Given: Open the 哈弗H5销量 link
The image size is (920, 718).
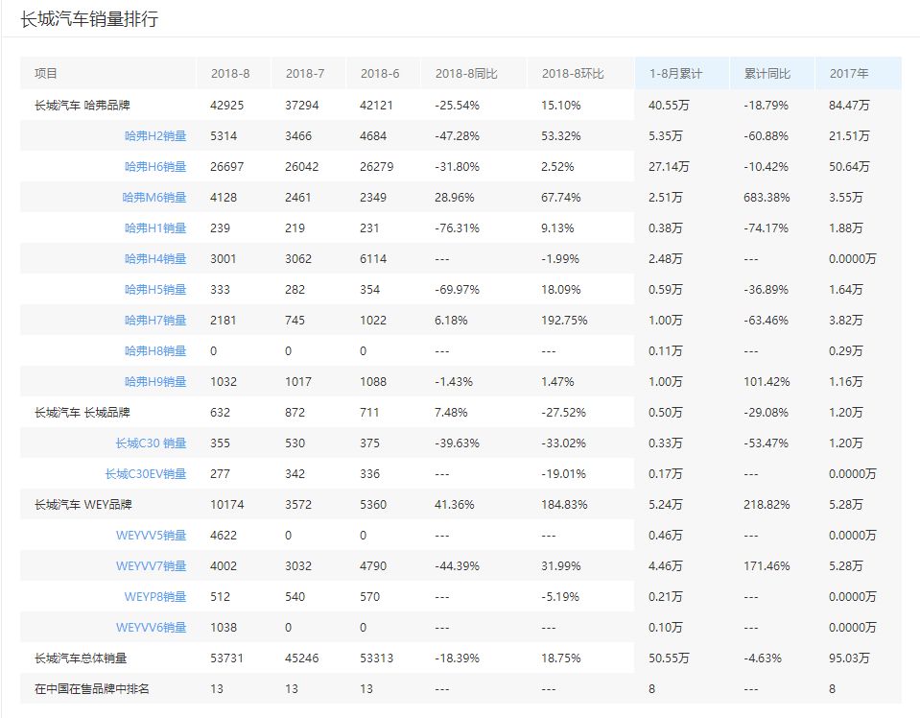Looking at the screenshot, I should (x=155, y=290).
